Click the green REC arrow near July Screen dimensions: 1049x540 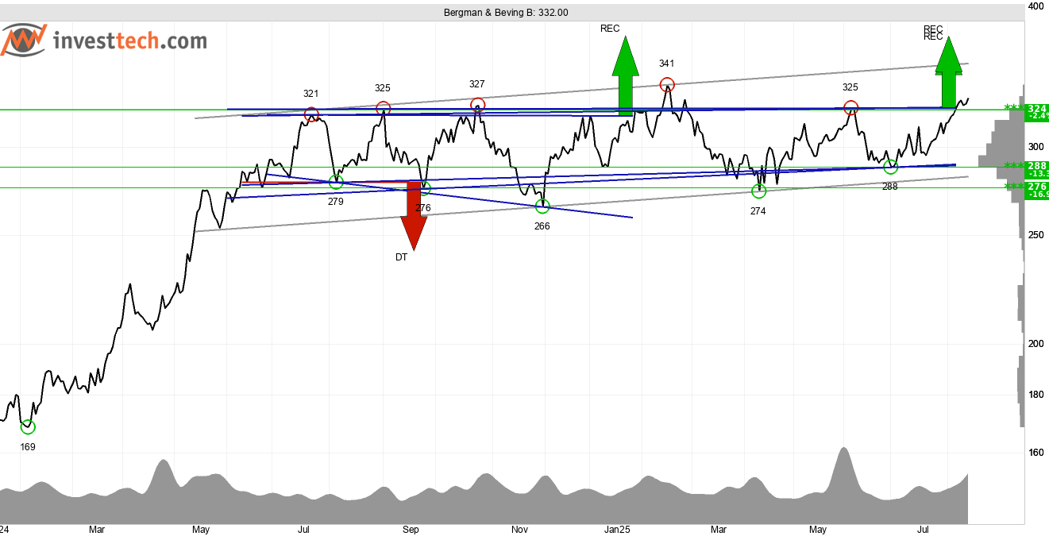947,73
